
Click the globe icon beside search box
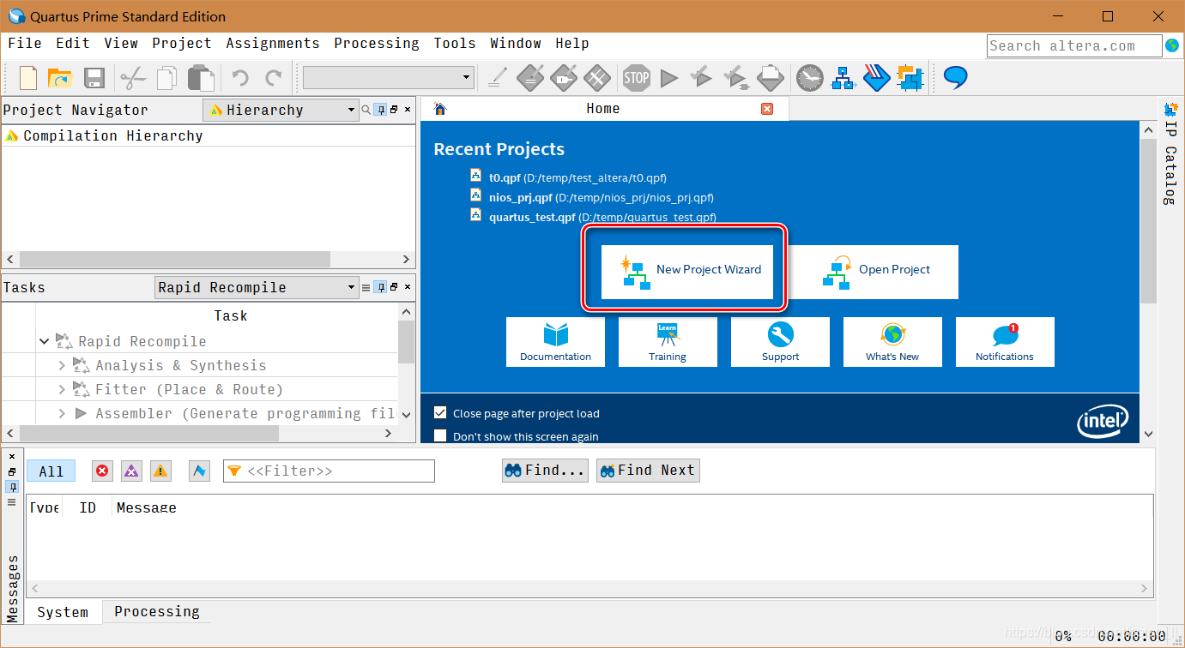tap(1172, 45)
